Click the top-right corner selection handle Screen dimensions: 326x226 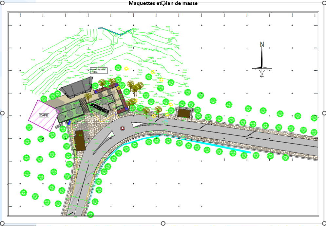(324, 4)
